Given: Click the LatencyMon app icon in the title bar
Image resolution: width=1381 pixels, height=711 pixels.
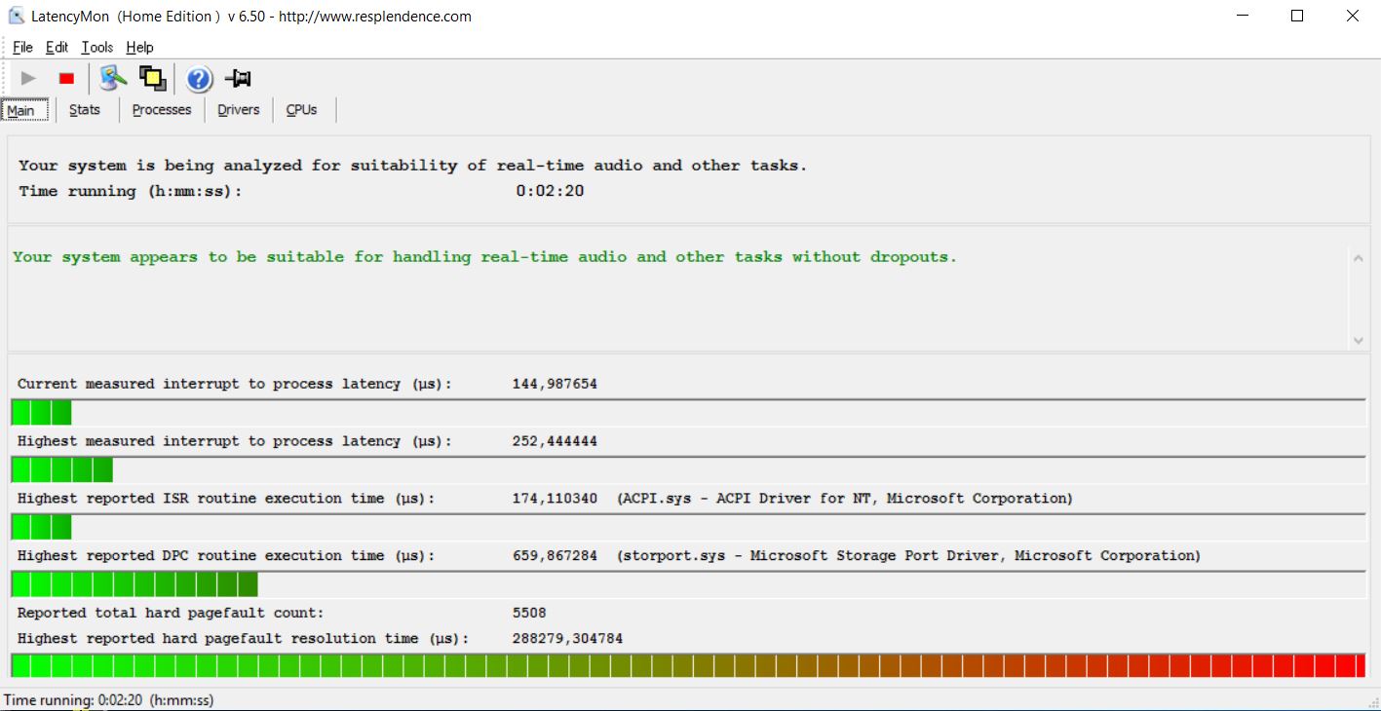Looking at the screenshot, I should 16,16.
